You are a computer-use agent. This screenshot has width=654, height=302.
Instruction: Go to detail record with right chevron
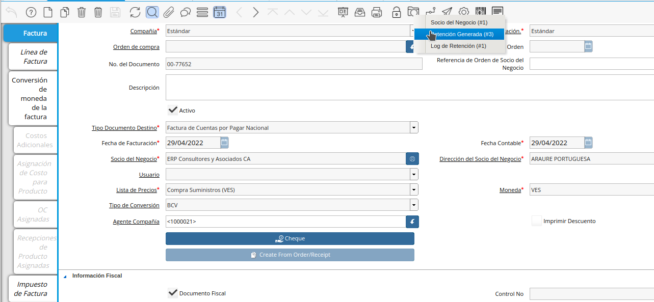click(256, 12)
